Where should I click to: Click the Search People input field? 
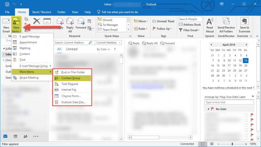point(190,19)
